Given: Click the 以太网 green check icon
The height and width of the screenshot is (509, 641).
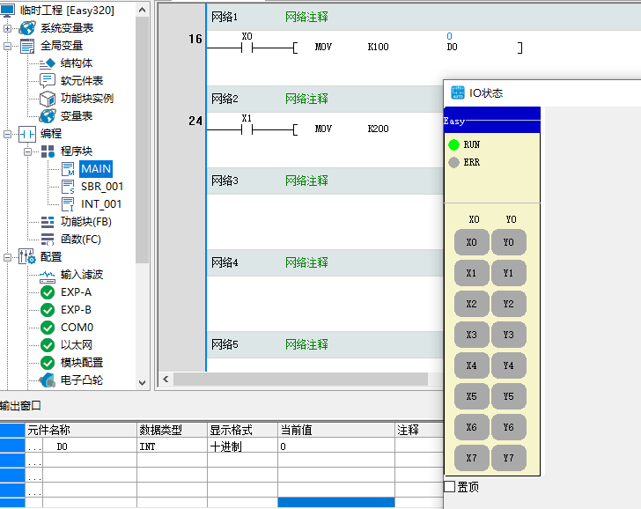Looking at the screenshot, I should pos(48,345).
